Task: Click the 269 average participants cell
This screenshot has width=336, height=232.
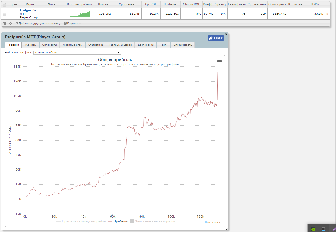Action: click(257, 14)
